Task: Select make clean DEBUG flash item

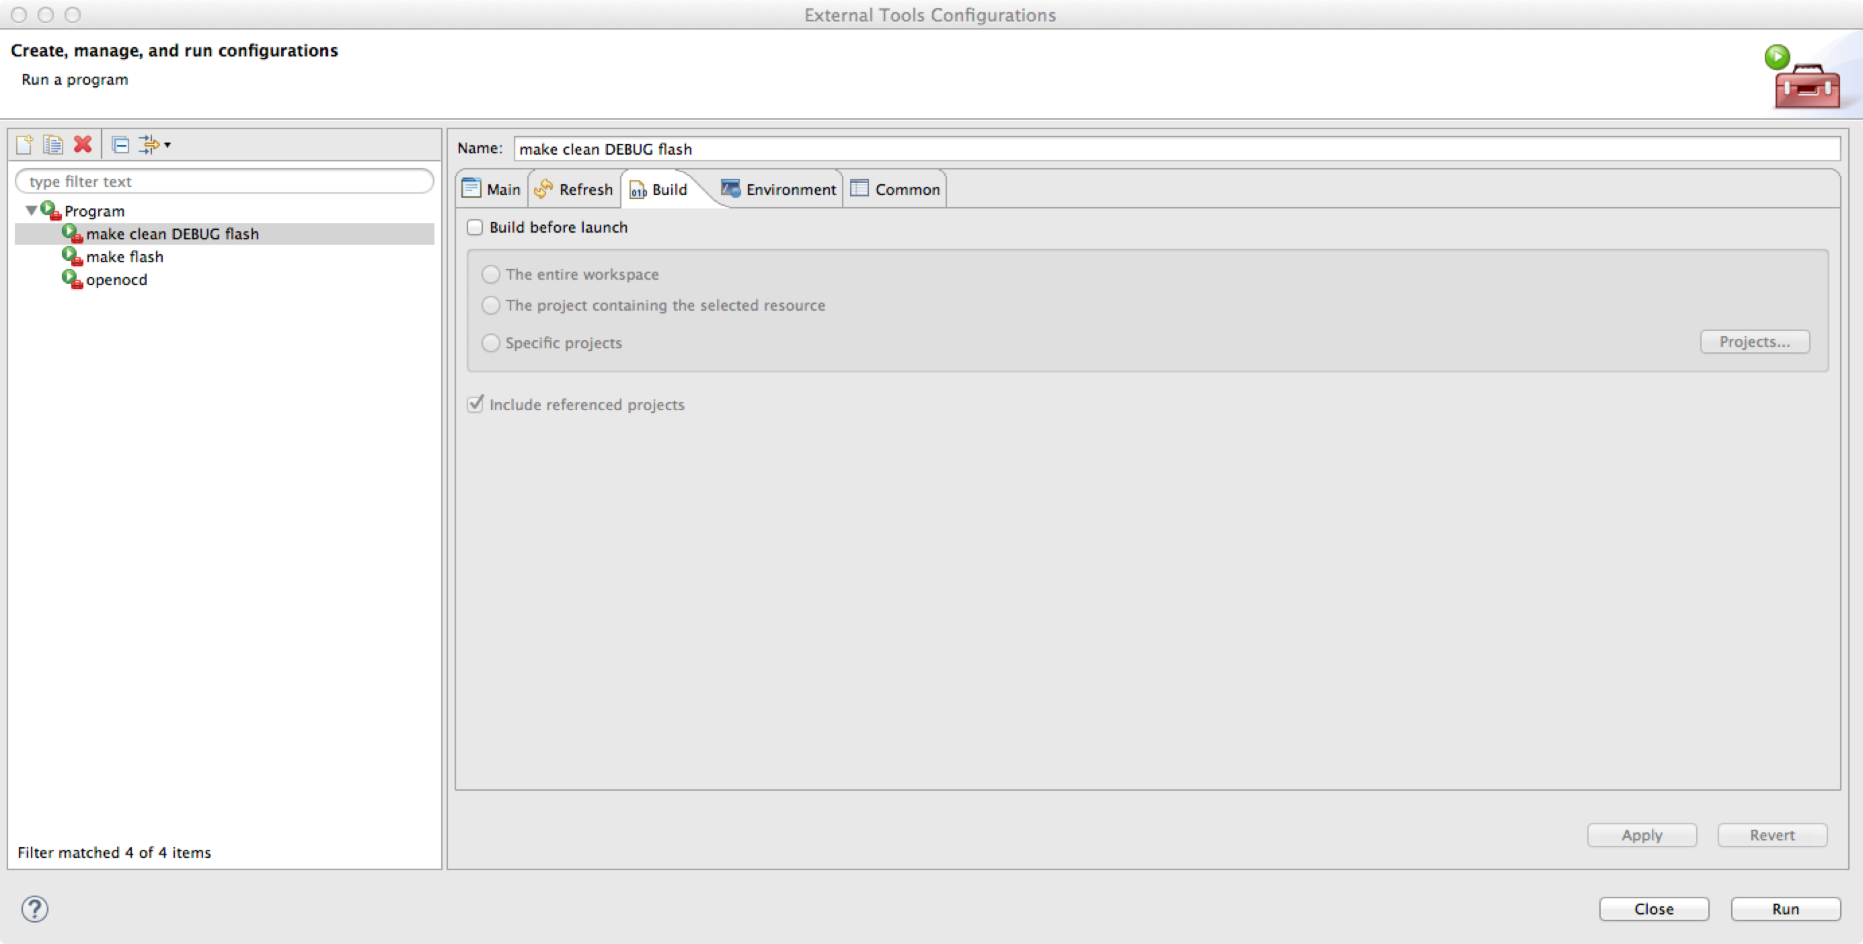Action: click(x=172, y=233)
